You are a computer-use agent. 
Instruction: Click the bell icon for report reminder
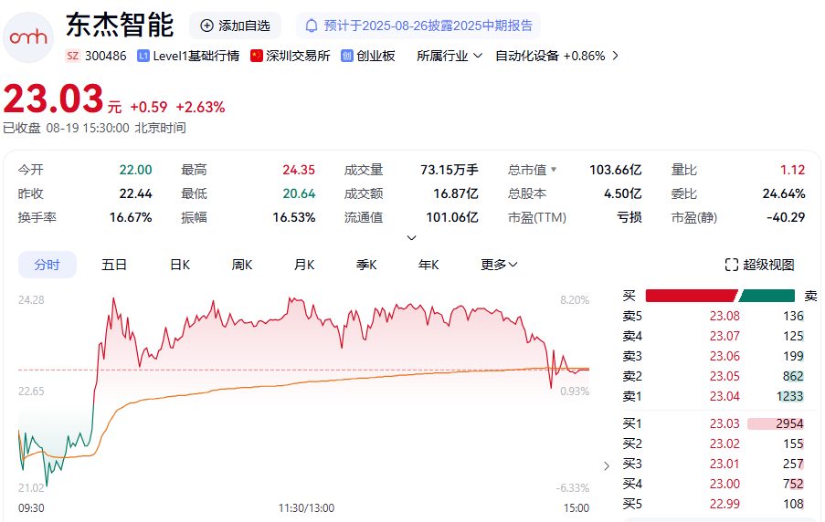(312, 26)
